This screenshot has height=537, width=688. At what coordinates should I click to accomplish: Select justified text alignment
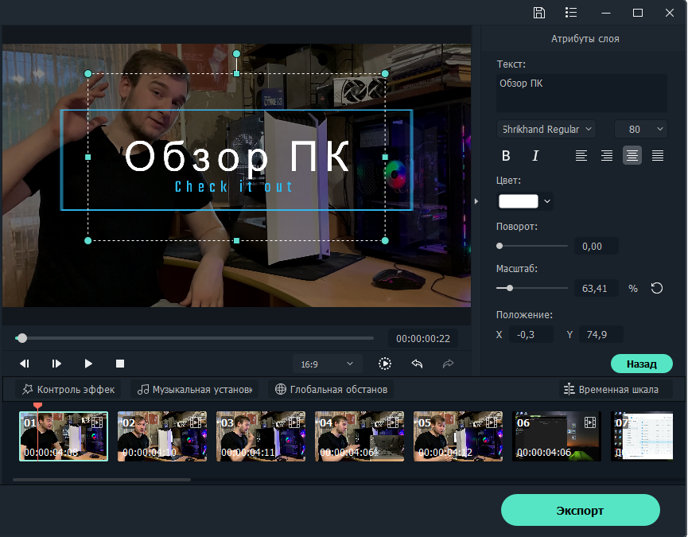click(657, 155)
